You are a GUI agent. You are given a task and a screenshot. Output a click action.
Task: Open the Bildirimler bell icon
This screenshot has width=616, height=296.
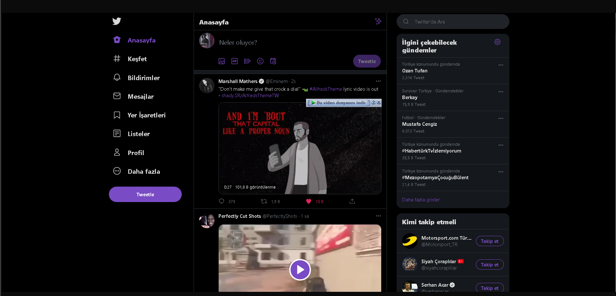click(117, 78)
